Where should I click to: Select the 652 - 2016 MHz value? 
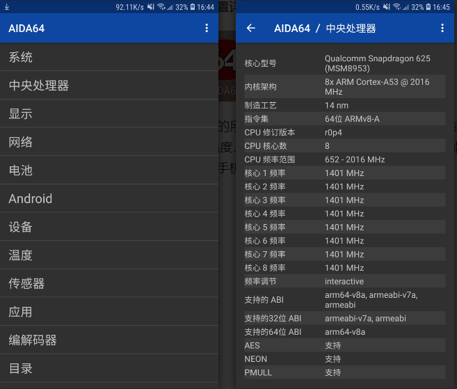coord(355,159)
